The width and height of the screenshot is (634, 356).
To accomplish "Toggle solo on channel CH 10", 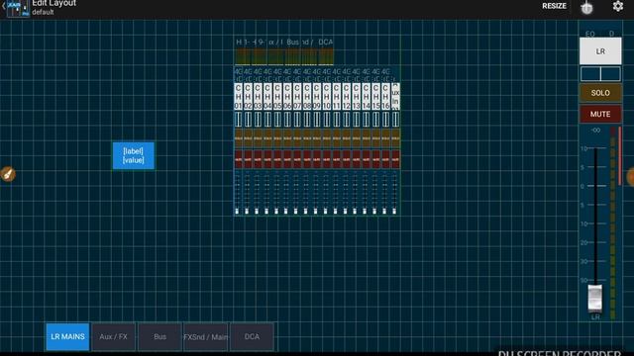I will tap(327, 138).
